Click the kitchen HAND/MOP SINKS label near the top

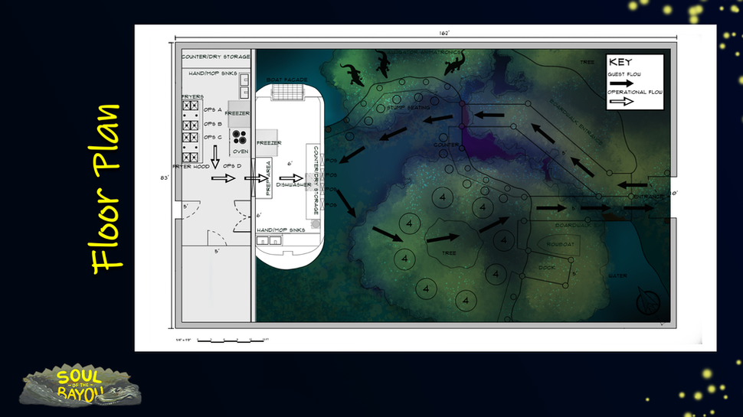213,73
